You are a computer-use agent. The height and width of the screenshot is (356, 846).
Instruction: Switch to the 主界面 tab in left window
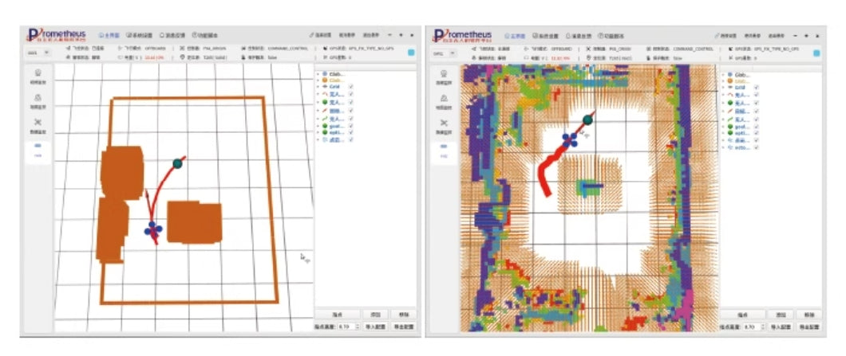(x=109, y=35)
